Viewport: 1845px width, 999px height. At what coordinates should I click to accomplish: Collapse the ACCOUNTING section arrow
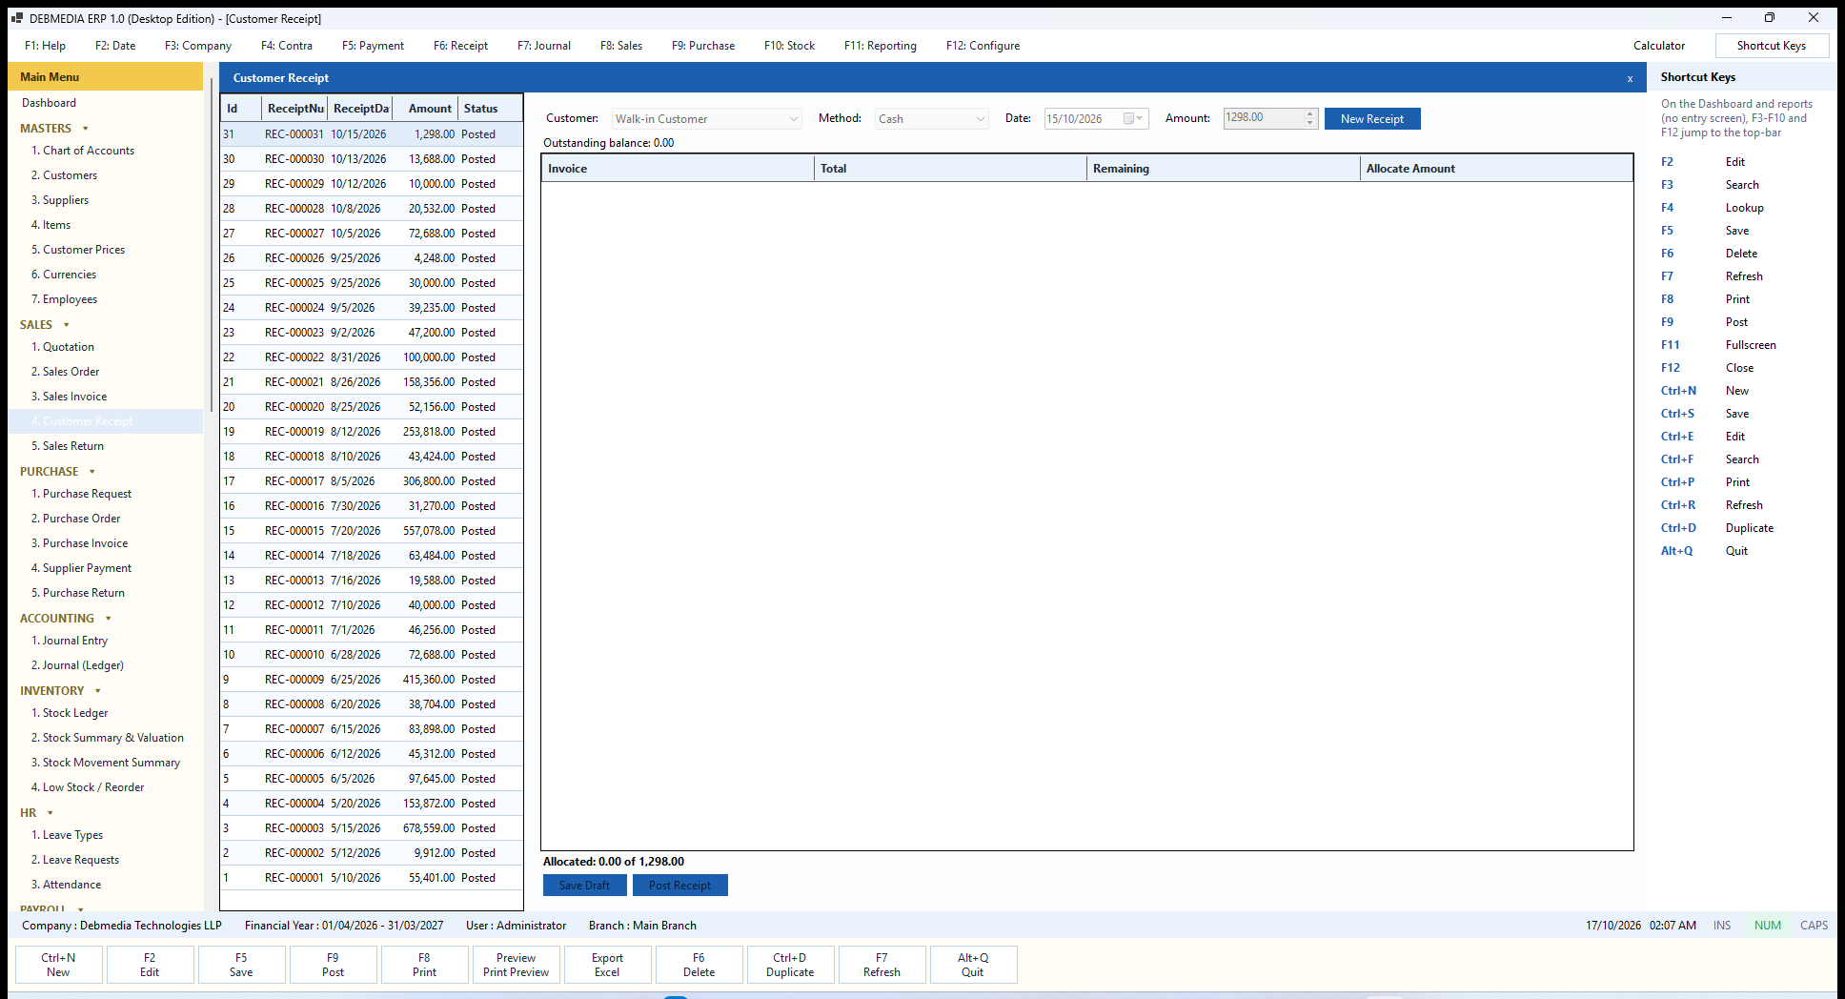coord(108,619)
